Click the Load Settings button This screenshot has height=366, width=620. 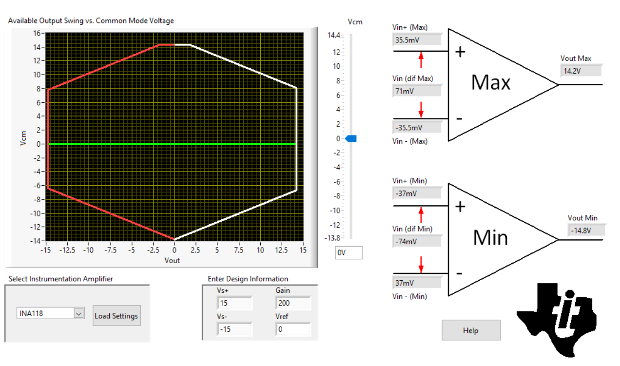coord(116,316)
